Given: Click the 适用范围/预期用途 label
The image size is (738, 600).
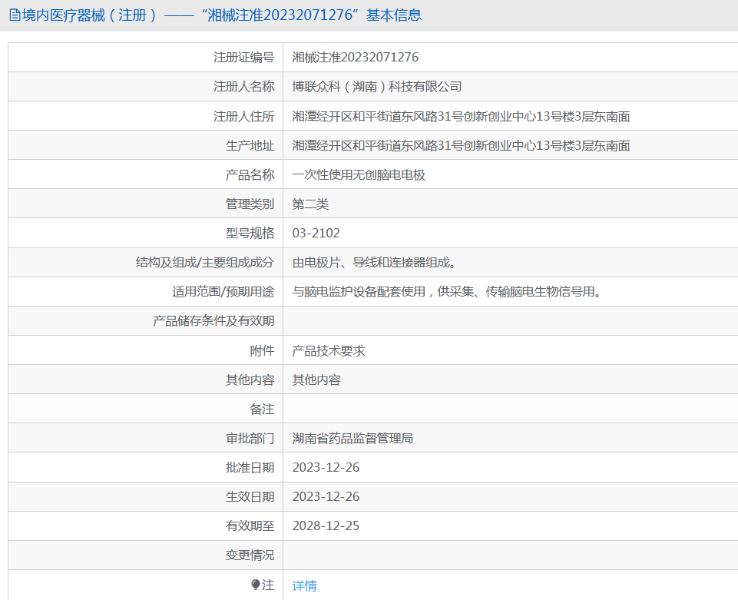Looking at the screenshot, I should coord(223,292).
